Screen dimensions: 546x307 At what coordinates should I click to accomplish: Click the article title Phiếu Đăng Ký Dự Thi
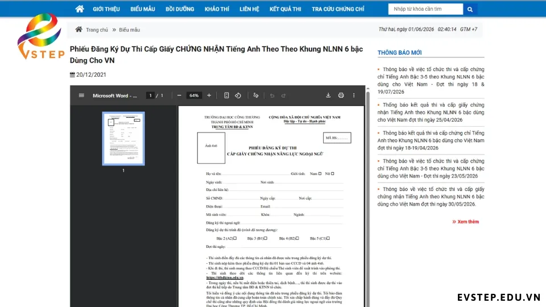pyautogui.click(x=216, y=55)
